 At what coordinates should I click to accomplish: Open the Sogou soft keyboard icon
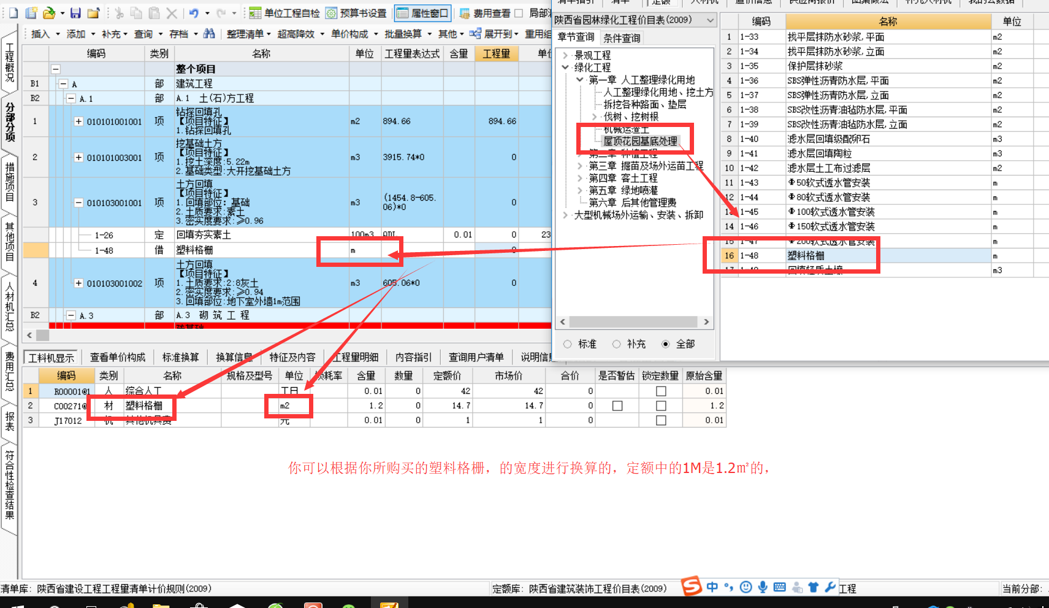pyautogui.click(x=779, y=587)
